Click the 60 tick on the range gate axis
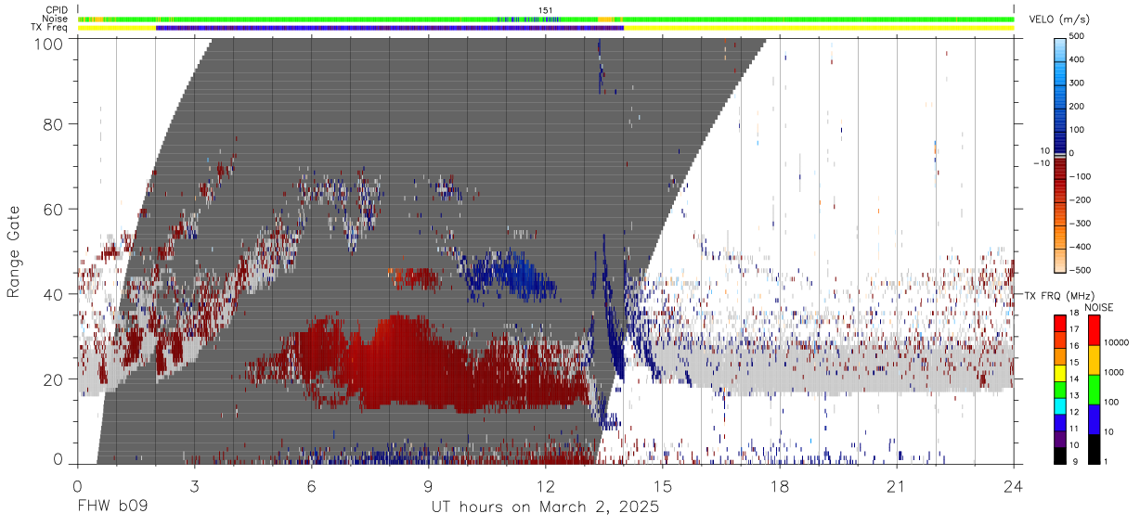This screenshot has width=1140, height=526. pyautogui.click(x=54, y=210)
